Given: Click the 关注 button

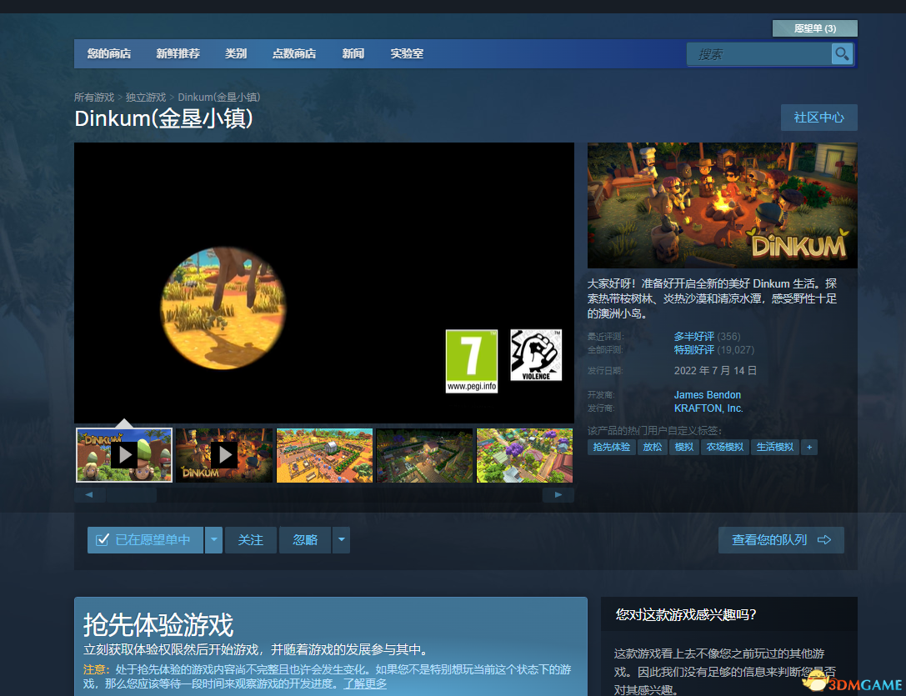Looking at the screenshot, I should [251, 540].
